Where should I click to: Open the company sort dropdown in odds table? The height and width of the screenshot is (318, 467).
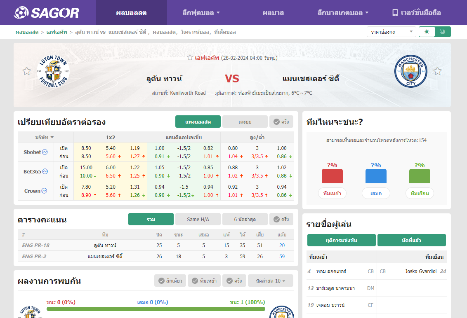coord(45,137)
